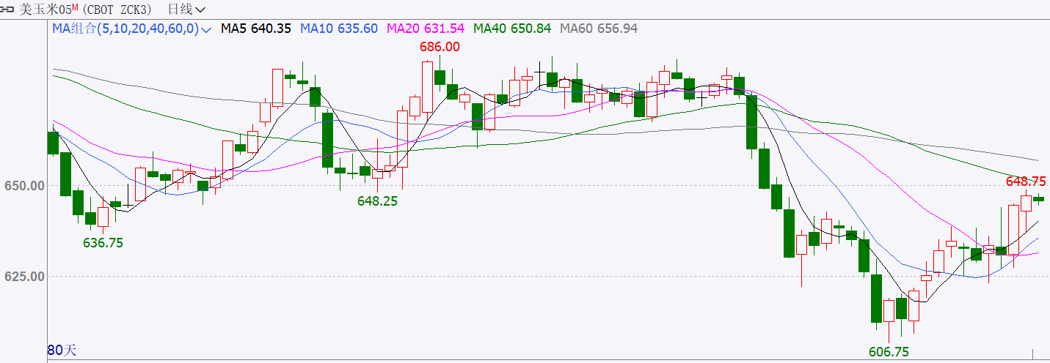This screenshot has height=363, width=1050.
Task: Select the MA60 656.94 legend value
Action: click(599, 29)
